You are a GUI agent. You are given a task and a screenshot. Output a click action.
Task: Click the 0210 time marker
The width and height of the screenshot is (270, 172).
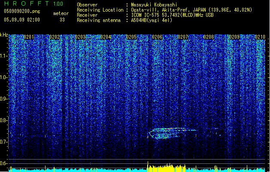click(x=260, y=37)
